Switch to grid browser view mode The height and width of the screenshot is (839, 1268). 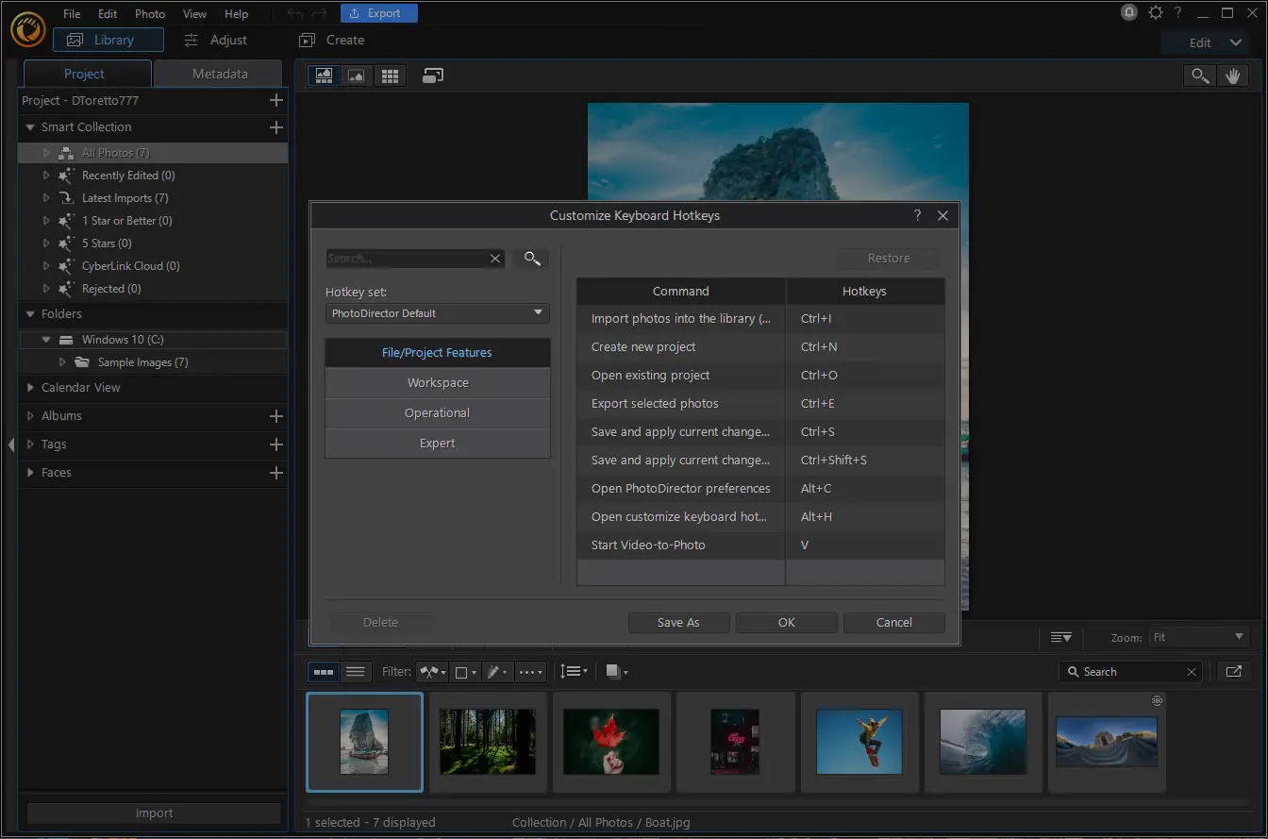(x=389, y=76)
